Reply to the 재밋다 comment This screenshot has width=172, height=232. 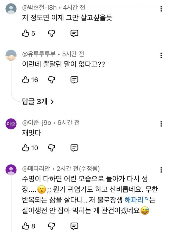(x=74, y=148)
